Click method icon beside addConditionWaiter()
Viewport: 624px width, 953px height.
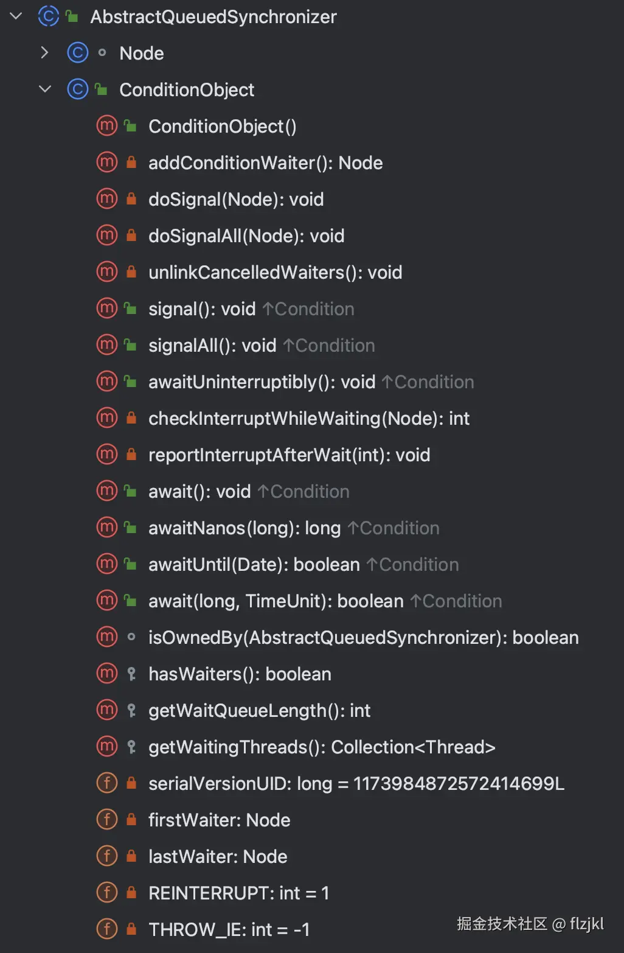pyautogui.click(x=107, y=162)
